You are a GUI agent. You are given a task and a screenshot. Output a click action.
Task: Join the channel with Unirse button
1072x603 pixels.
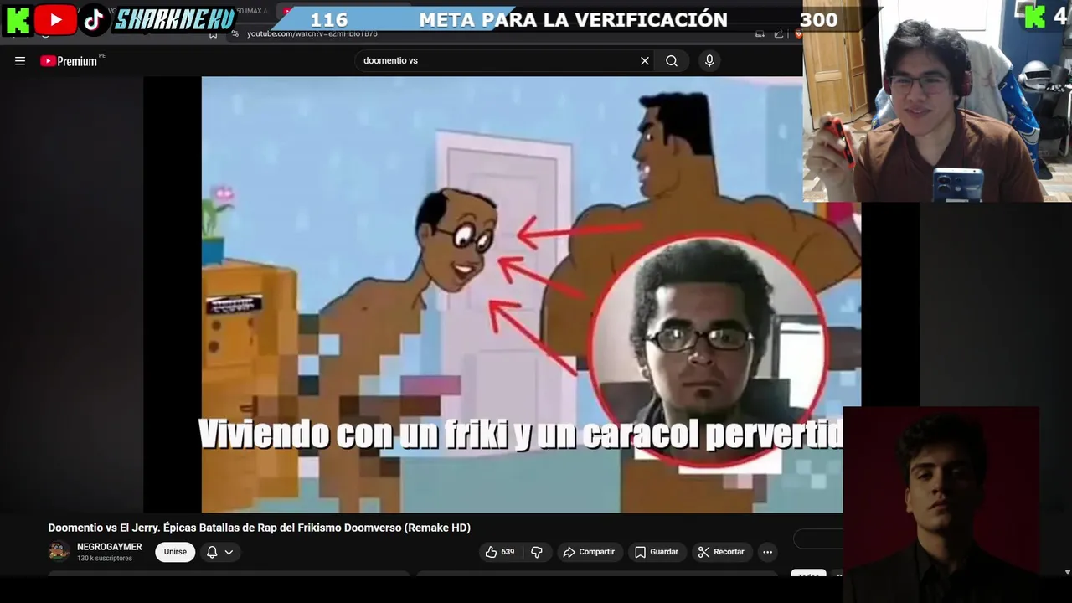pyautogui.click(x=175, y=552)
